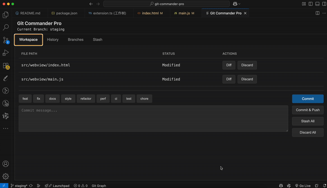Open the Manage gear icon

(x=6, y=176)
